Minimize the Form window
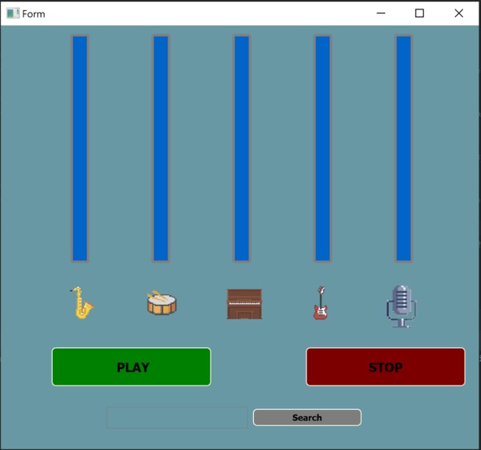The image size is (481, 450). [380, 13]
